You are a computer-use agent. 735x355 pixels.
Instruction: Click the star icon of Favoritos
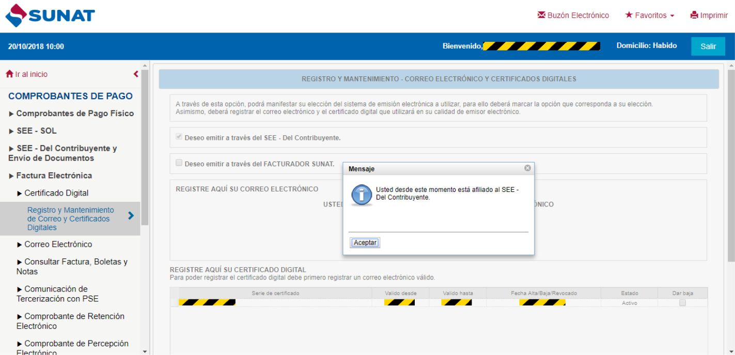(629, 15)
